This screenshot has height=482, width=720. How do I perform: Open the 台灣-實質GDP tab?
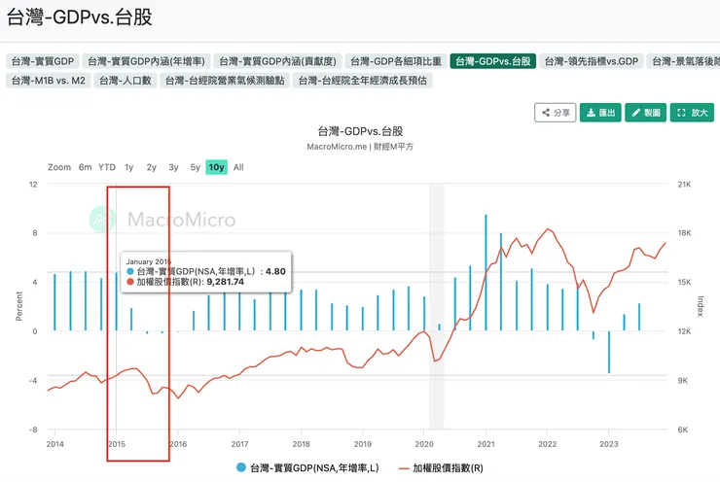42,61
